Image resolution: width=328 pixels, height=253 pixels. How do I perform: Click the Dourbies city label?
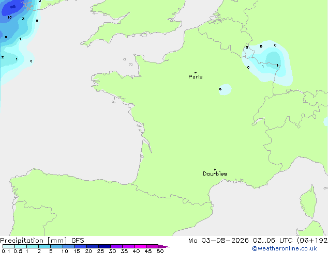[x=215, y=173]
